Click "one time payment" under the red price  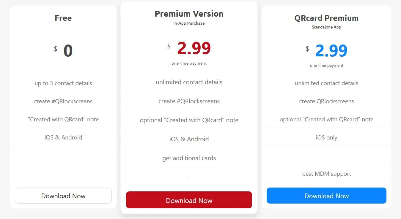(189, 63)
